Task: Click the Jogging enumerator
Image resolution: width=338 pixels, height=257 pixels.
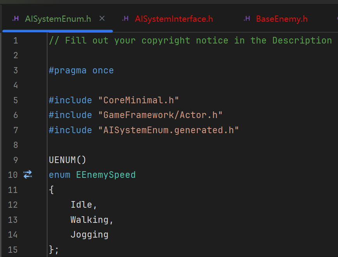Action: pyautogui.click(x=90, y=235)
